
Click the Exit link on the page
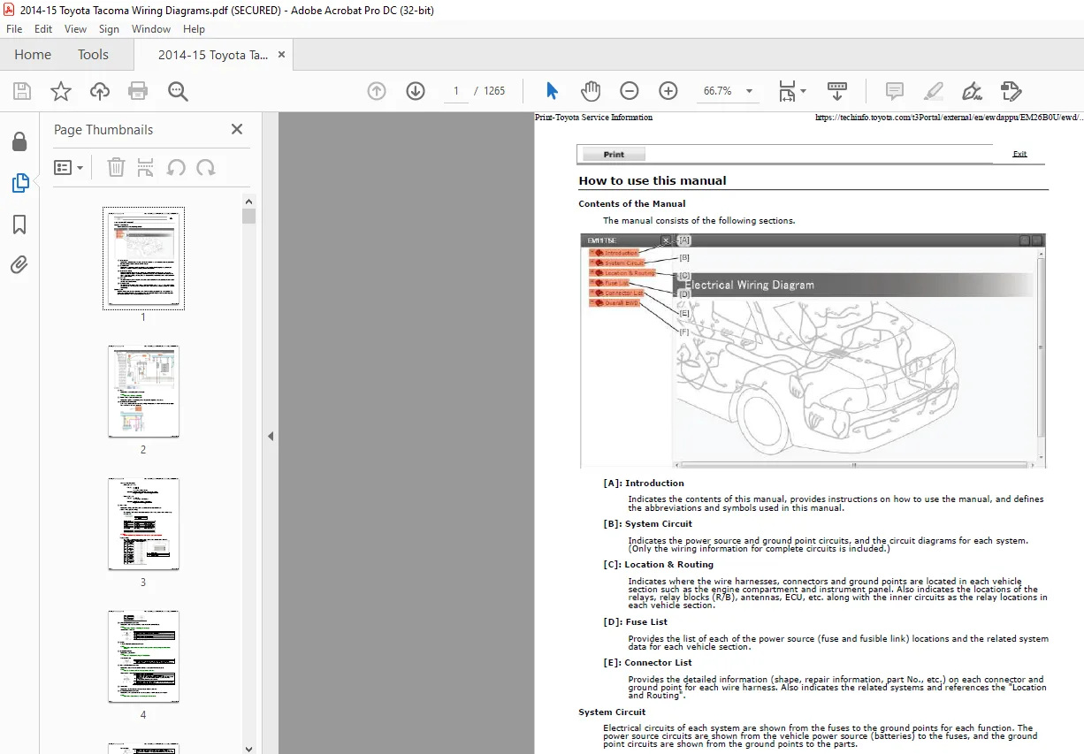(x=1019, y=154)
